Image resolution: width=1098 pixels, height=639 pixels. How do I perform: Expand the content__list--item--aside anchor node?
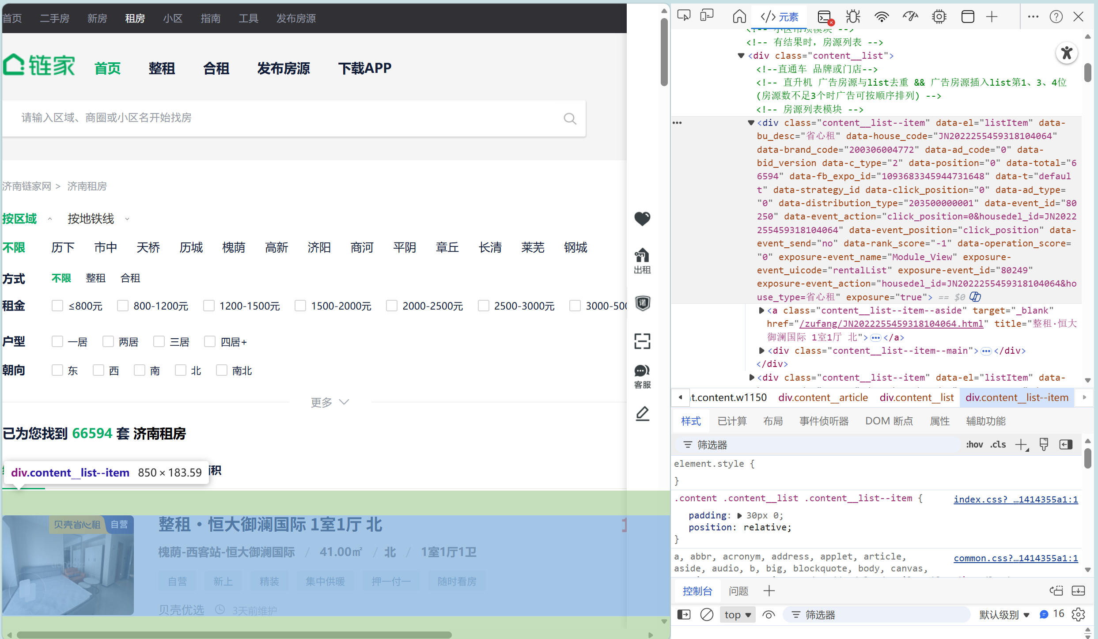pos(761,310)
